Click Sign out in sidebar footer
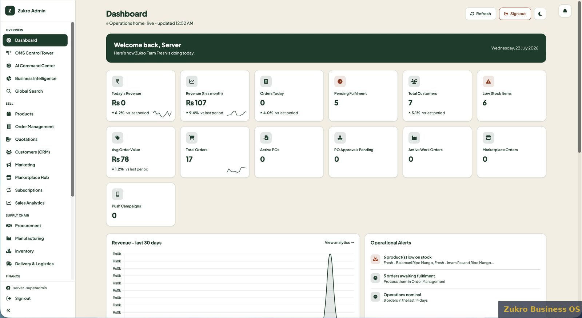Screen dimensions: 582x318 [x=19, y=298]
